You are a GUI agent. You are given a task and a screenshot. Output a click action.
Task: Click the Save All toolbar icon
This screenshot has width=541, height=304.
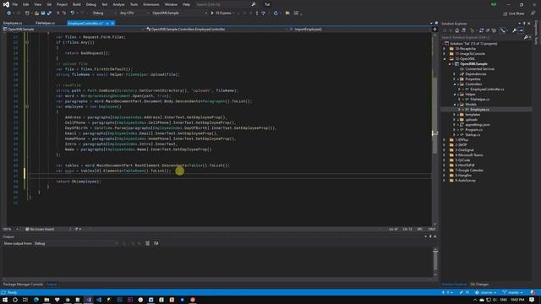pos(49,14)
